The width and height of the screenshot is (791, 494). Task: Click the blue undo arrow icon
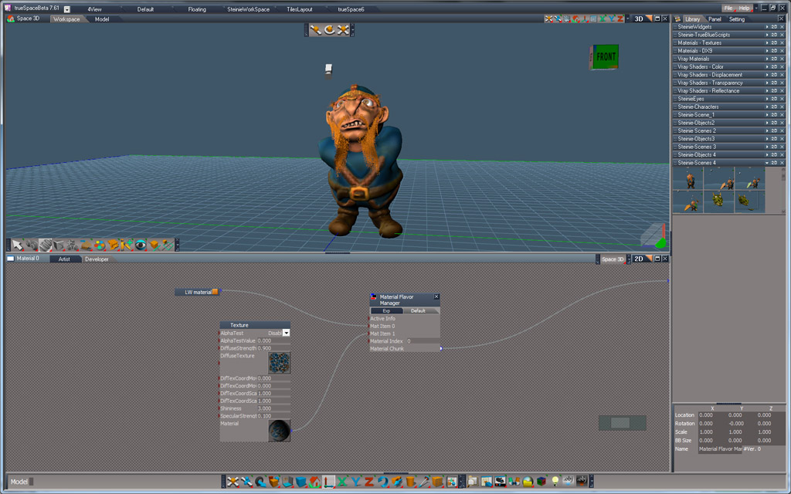(383, 482)
